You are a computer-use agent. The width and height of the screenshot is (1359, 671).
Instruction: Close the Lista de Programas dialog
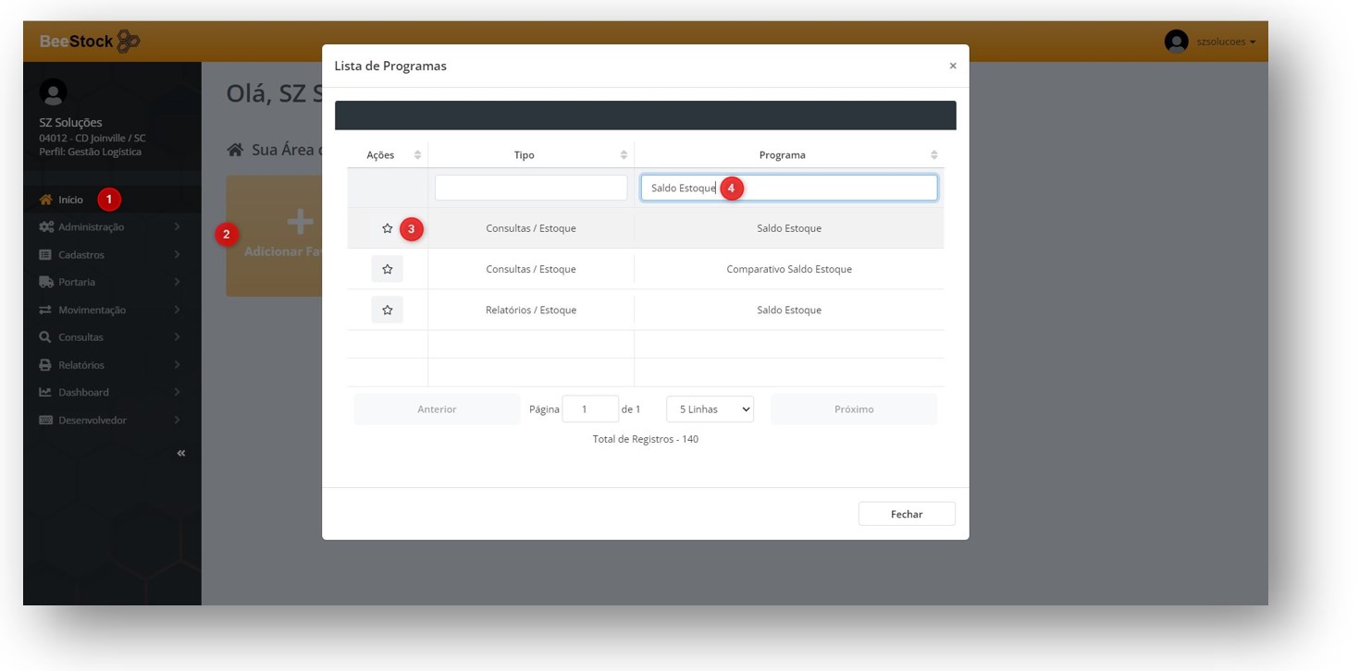pyautogui.click(x=953, y=67)
